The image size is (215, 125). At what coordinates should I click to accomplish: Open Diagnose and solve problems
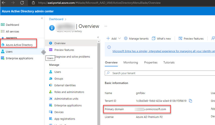tap(72, 56)
